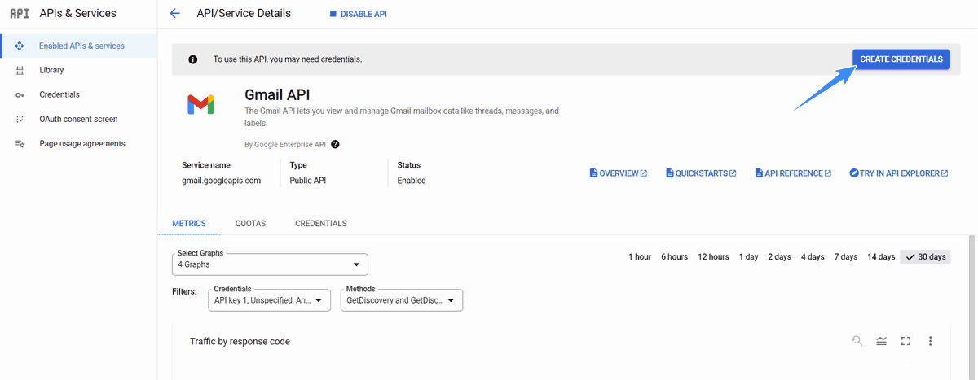Switch to the Credentials tab
The height and width of the screenshot is (380, 978).
[x=321, y=224]
